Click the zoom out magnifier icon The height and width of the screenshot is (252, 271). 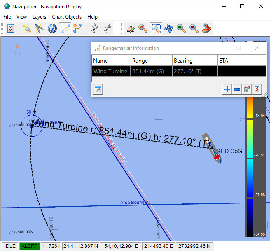click(194, 28)
